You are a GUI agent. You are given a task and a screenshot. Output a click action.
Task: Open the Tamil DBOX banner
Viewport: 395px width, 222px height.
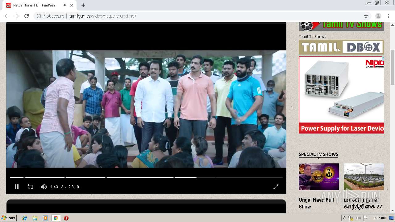tap(341, 47)
